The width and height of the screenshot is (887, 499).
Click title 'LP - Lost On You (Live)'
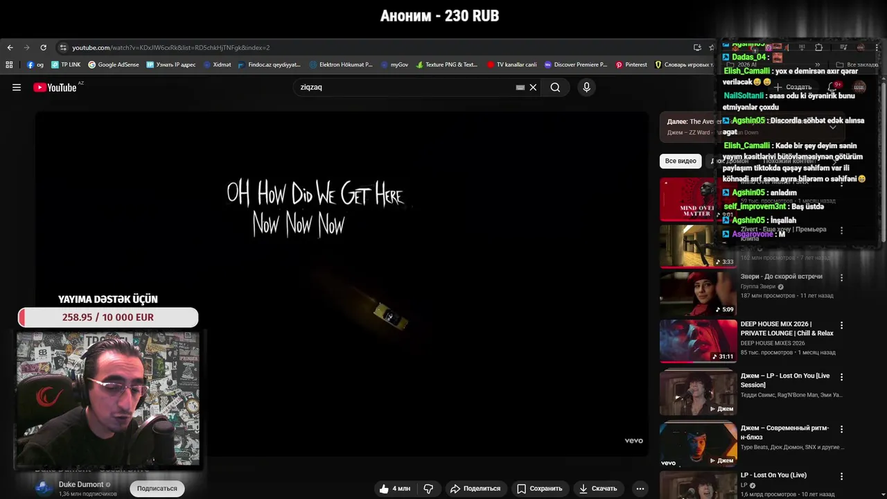[x=773, y=475]
